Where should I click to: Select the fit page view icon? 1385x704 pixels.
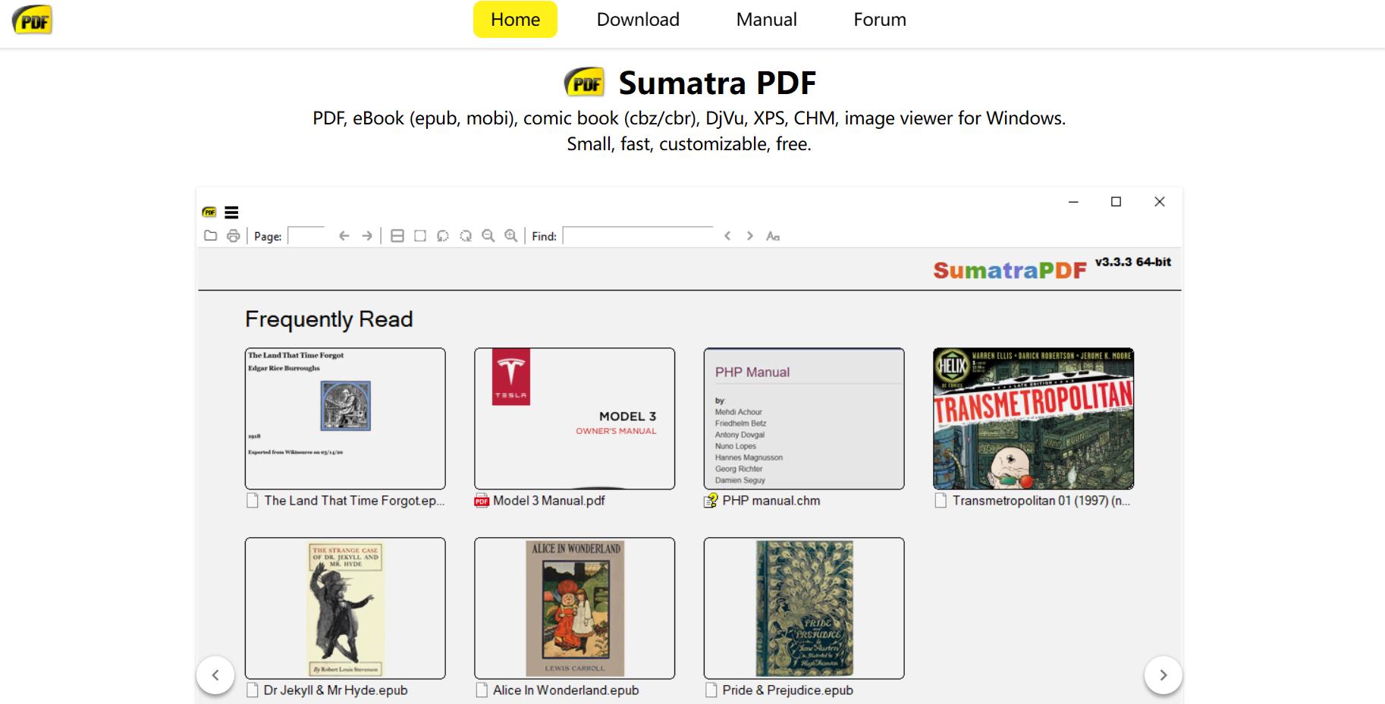[x=397, y=236]
